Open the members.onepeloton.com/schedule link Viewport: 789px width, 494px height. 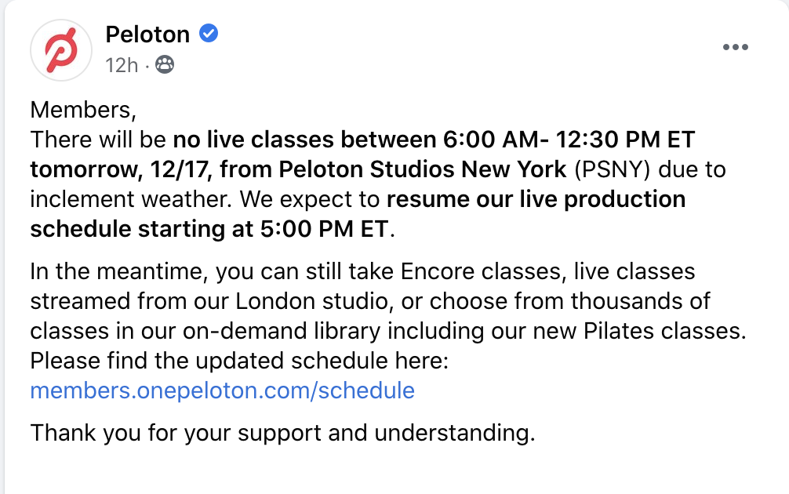222,390
